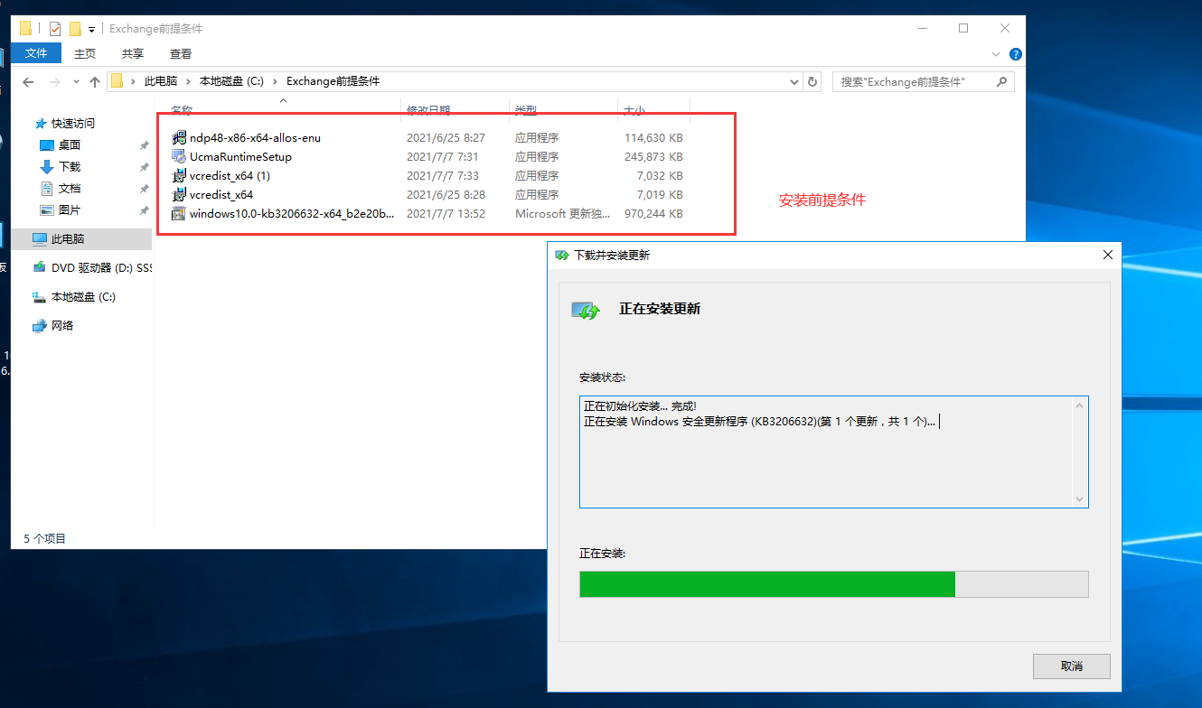Image resolution: width=1202 pixels, height=708 pixels.
Task: Select 网络 in navigation pane
Action: (62, 326)
